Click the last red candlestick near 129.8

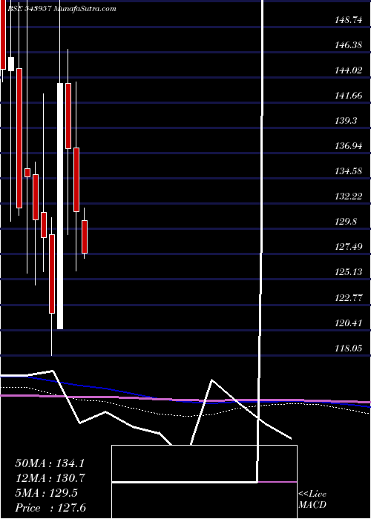coord(85,237)
